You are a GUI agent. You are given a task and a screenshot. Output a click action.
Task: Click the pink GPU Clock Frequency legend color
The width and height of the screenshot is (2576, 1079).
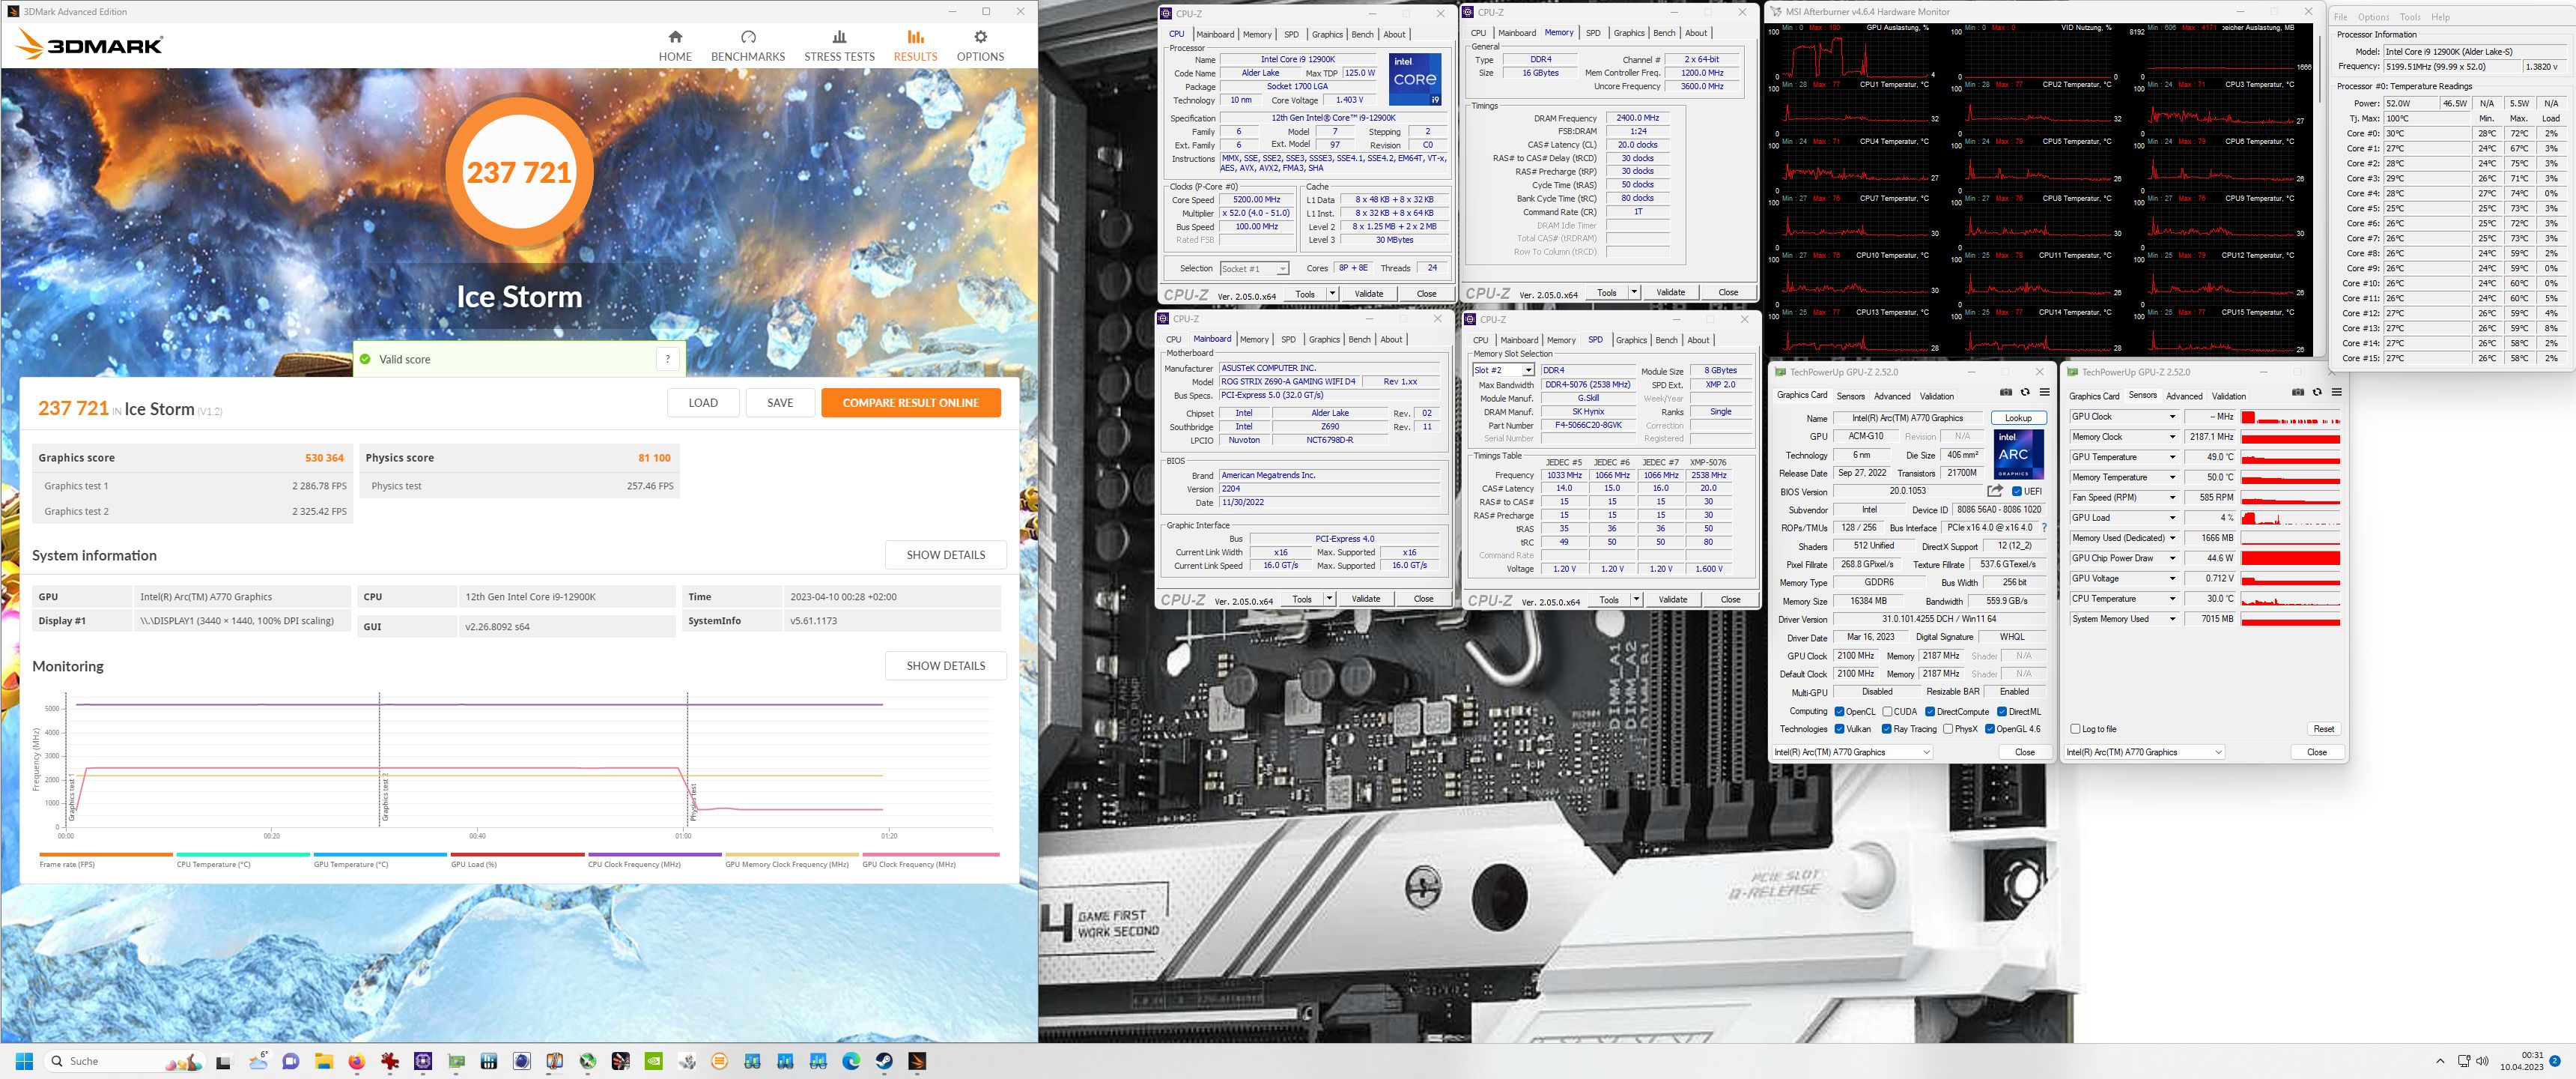point(930,855)
